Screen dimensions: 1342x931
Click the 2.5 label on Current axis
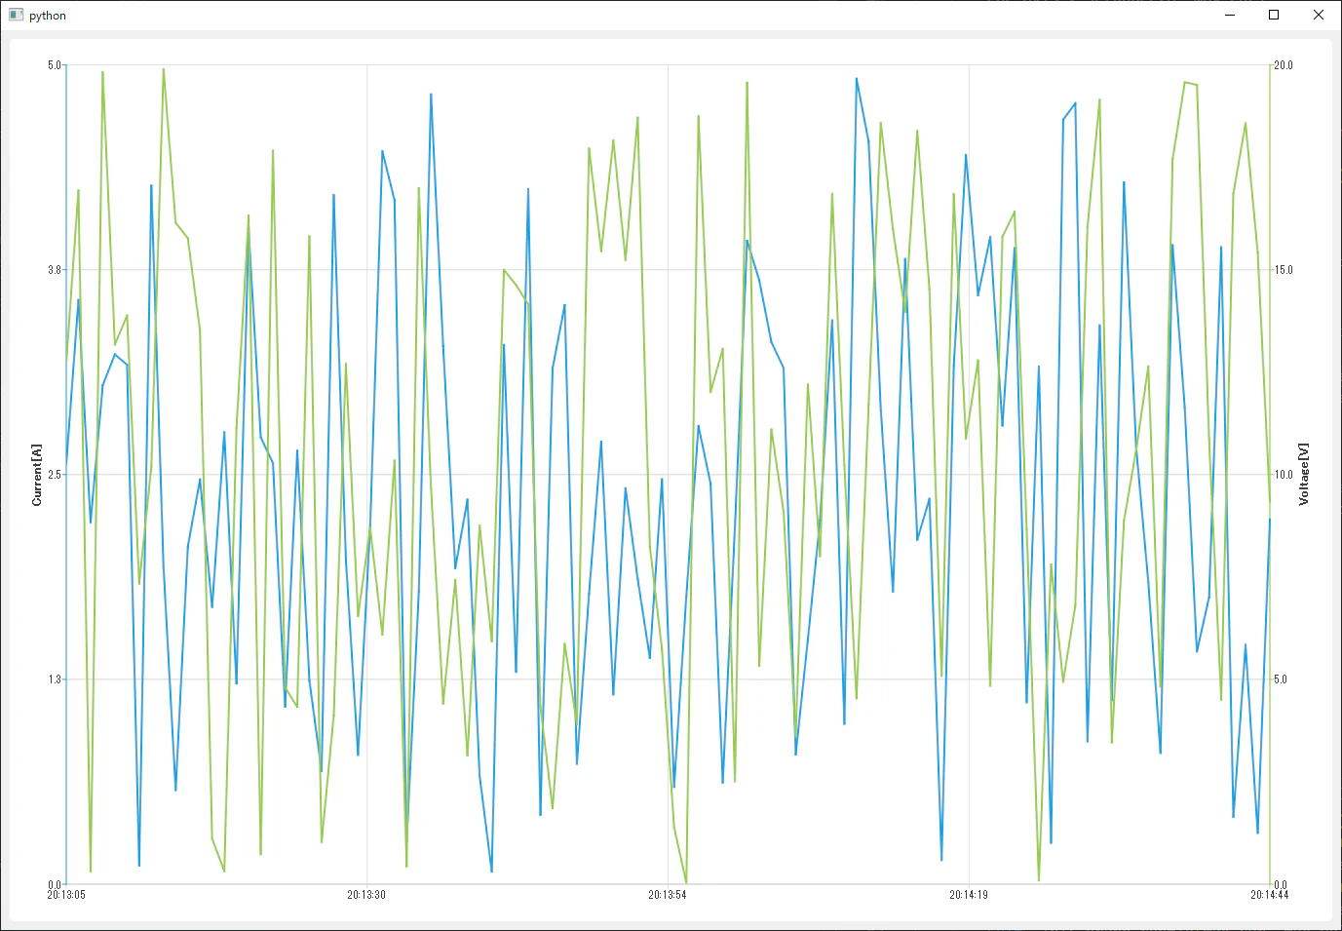pos(55,475)
